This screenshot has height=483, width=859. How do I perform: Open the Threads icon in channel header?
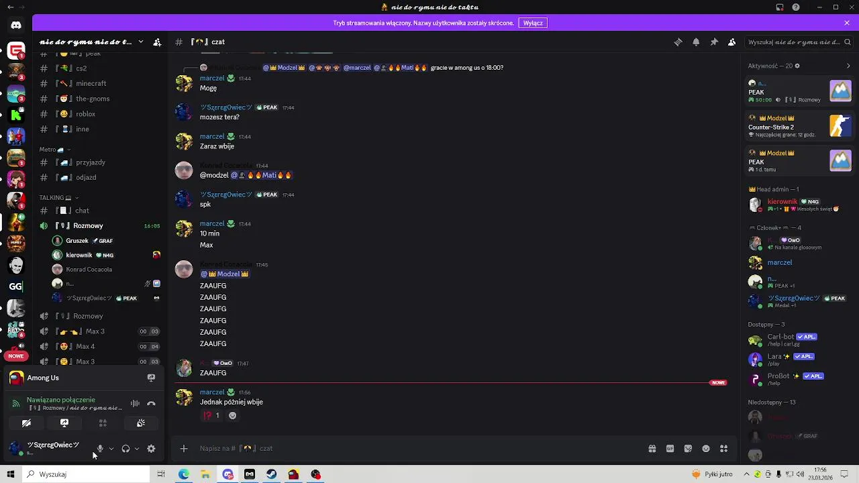point(678,42)
